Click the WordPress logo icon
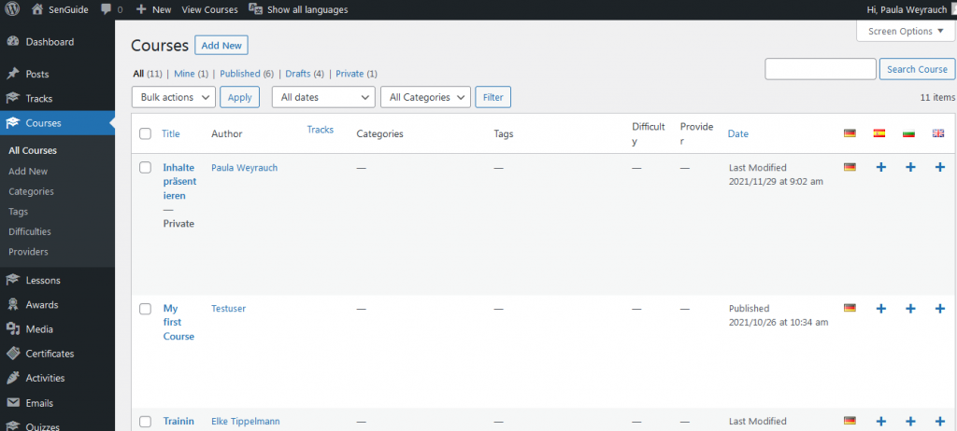The height and width of the screenshot is (431, 957). (x=12, y=9)
